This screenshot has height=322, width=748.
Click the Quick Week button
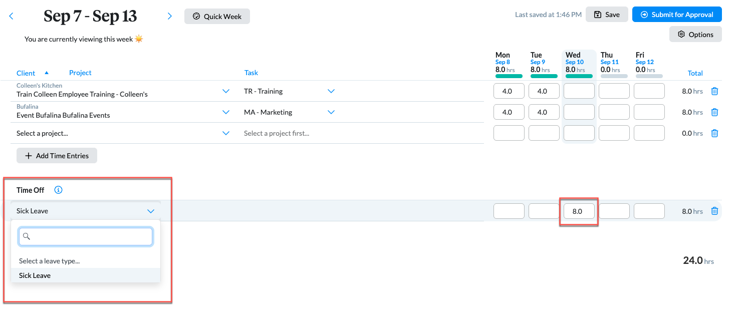[217, 16]
